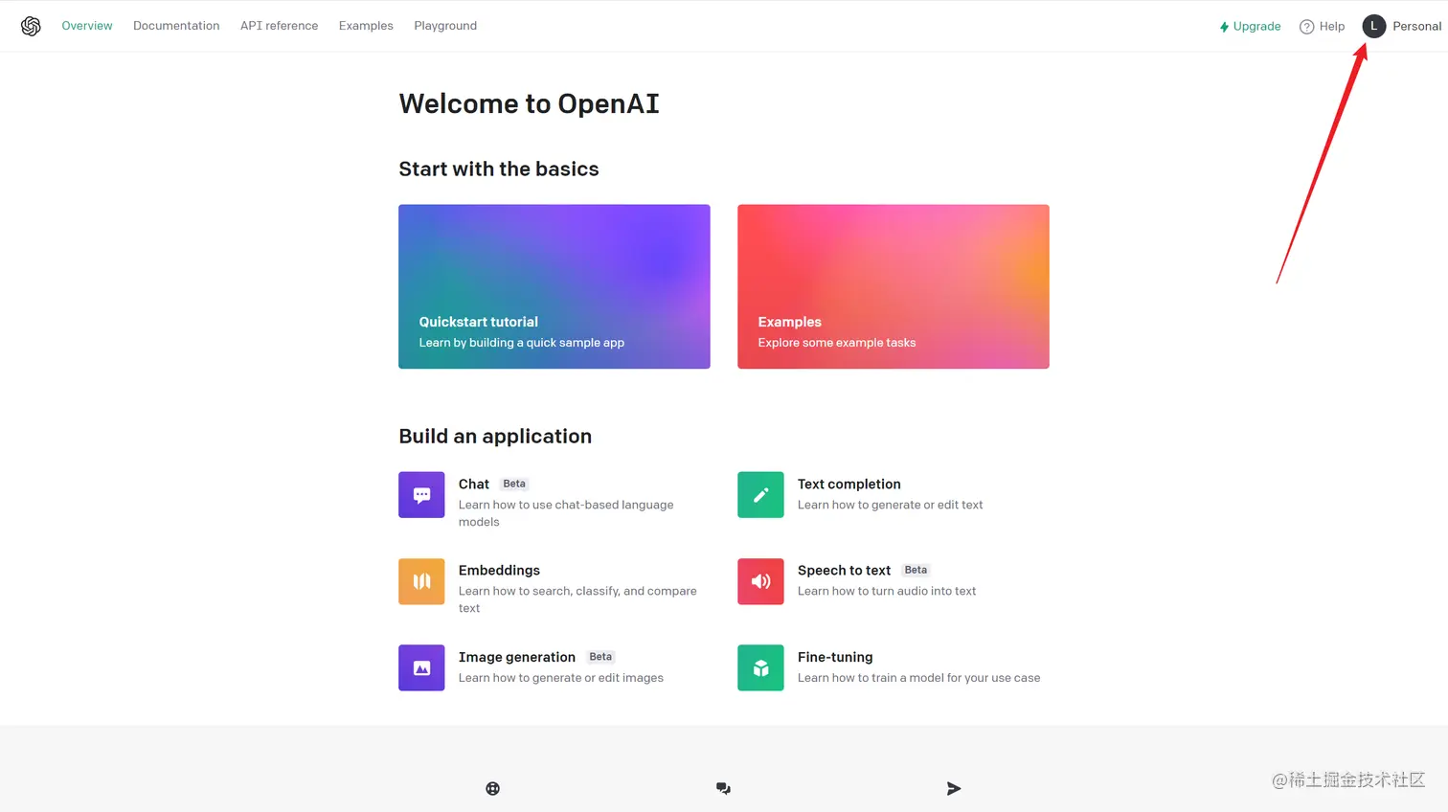Open the Text completion pencil icon

click(x=760, y=495)
